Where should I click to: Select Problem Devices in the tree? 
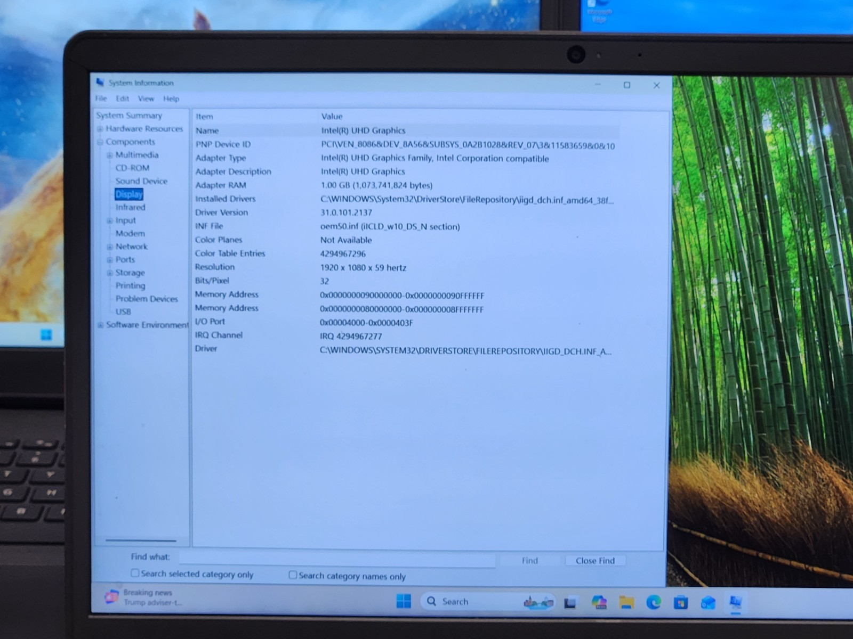[x=147, y=299]
